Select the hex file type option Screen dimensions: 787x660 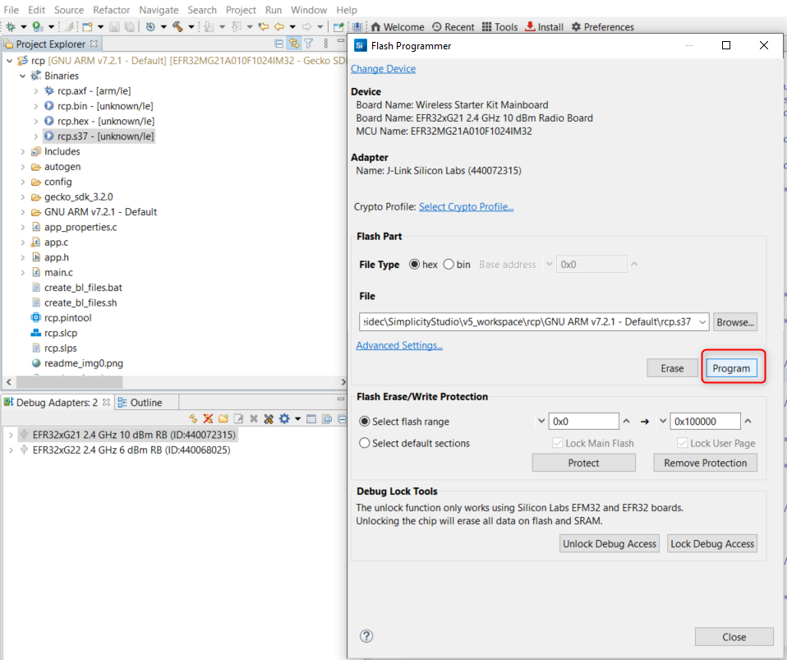pyautogui.click(x=414, y=265)
